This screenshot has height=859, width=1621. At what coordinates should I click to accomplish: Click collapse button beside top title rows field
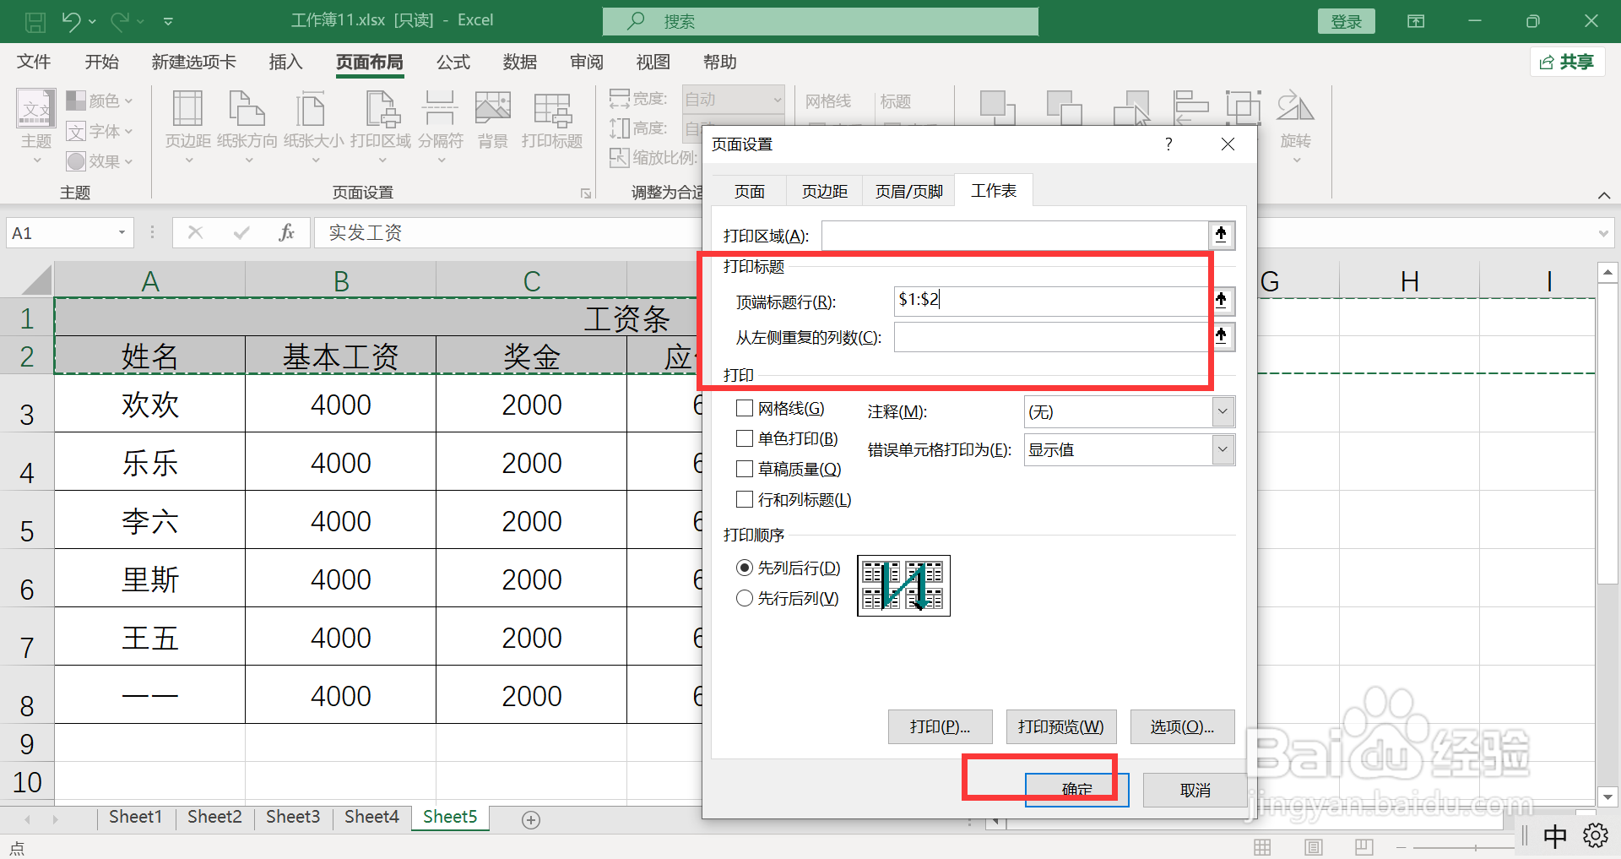1222,301
